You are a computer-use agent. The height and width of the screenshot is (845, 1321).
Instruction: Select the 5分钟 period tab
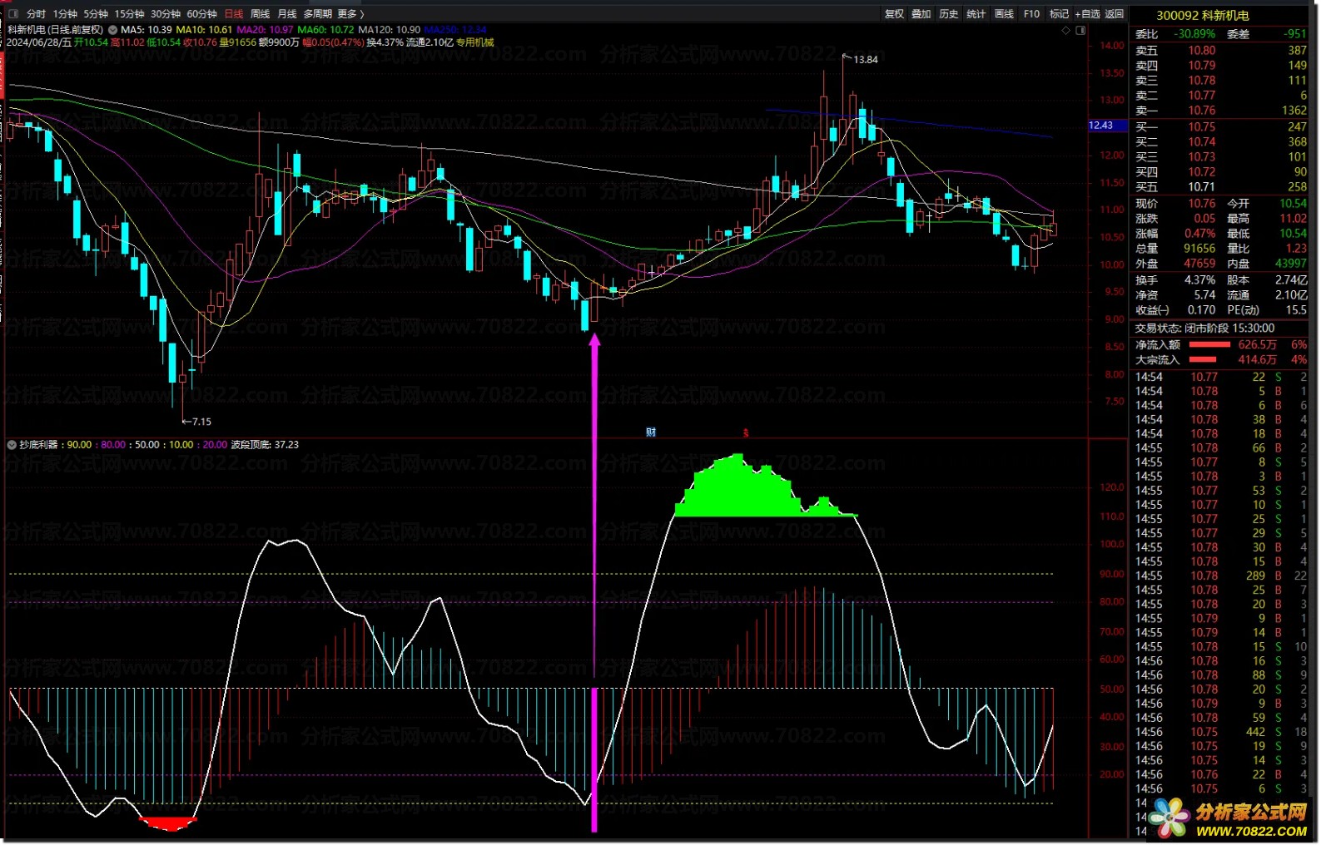tap(96, 14)
